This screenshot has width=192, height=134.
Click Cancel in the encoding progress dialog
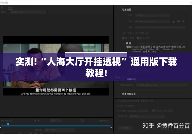[117, 77]
